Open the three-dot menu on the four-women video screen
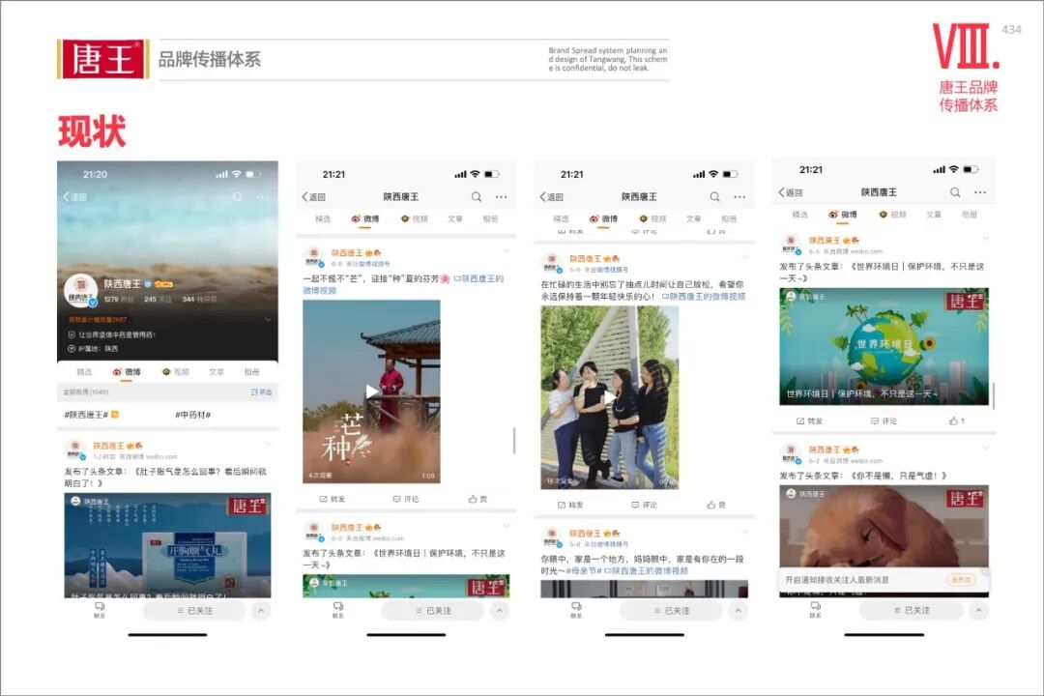The width and height of the screenshot is (1044, 696). (739, 197)
